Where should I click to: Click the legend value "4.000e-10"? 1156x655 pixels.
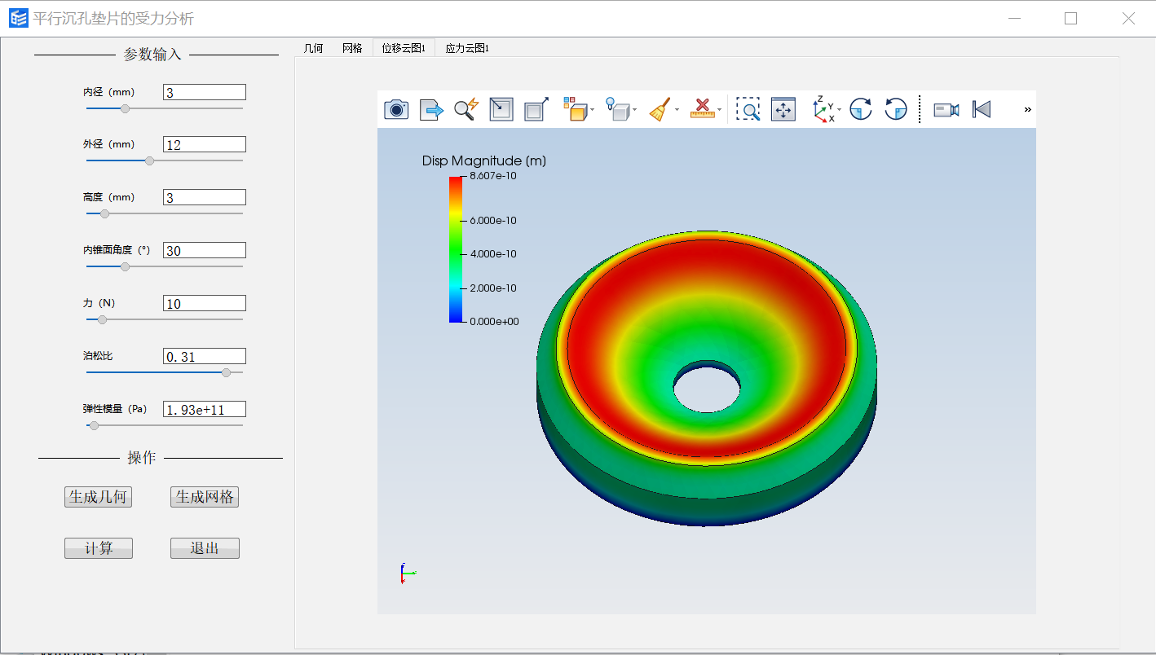[493, 254]
